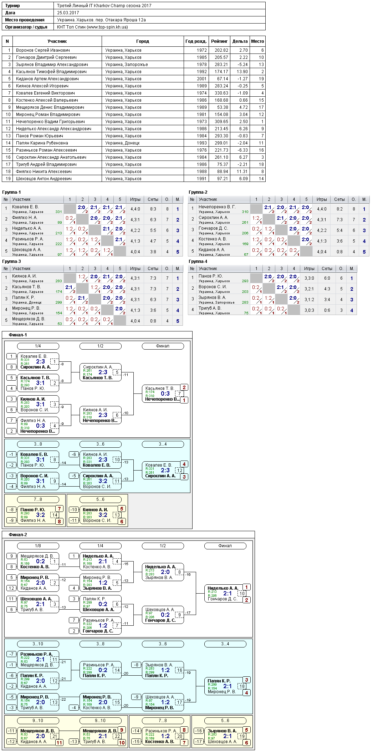The width and height of the screenshot is (373, 752).
Task: Click the 9...10 round label at bottom left
Action: pos(38,721)
